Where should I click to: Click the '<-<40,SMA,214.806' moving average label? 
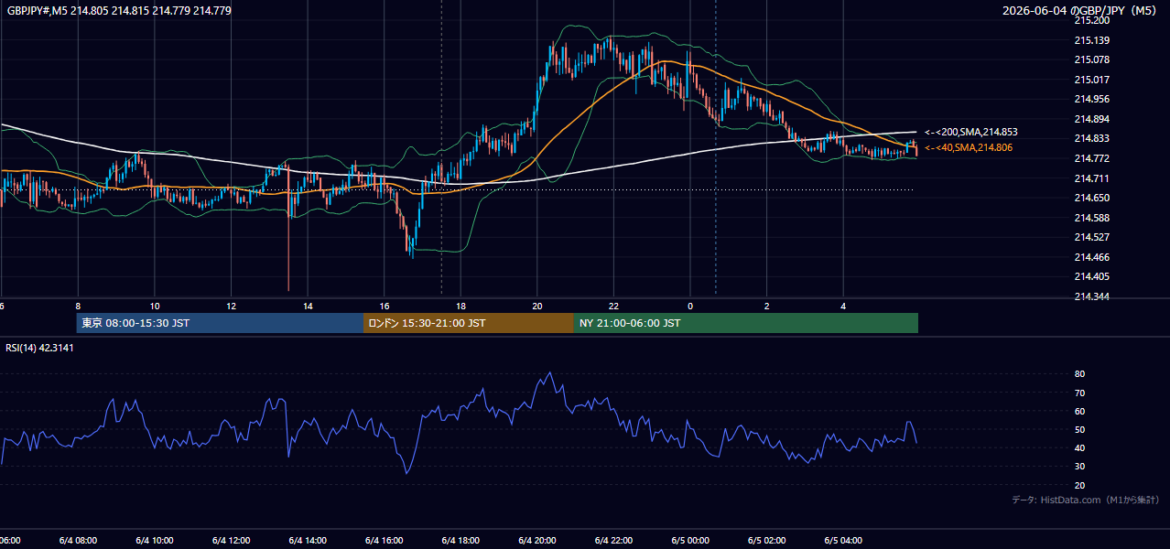[x=968, y=147]
